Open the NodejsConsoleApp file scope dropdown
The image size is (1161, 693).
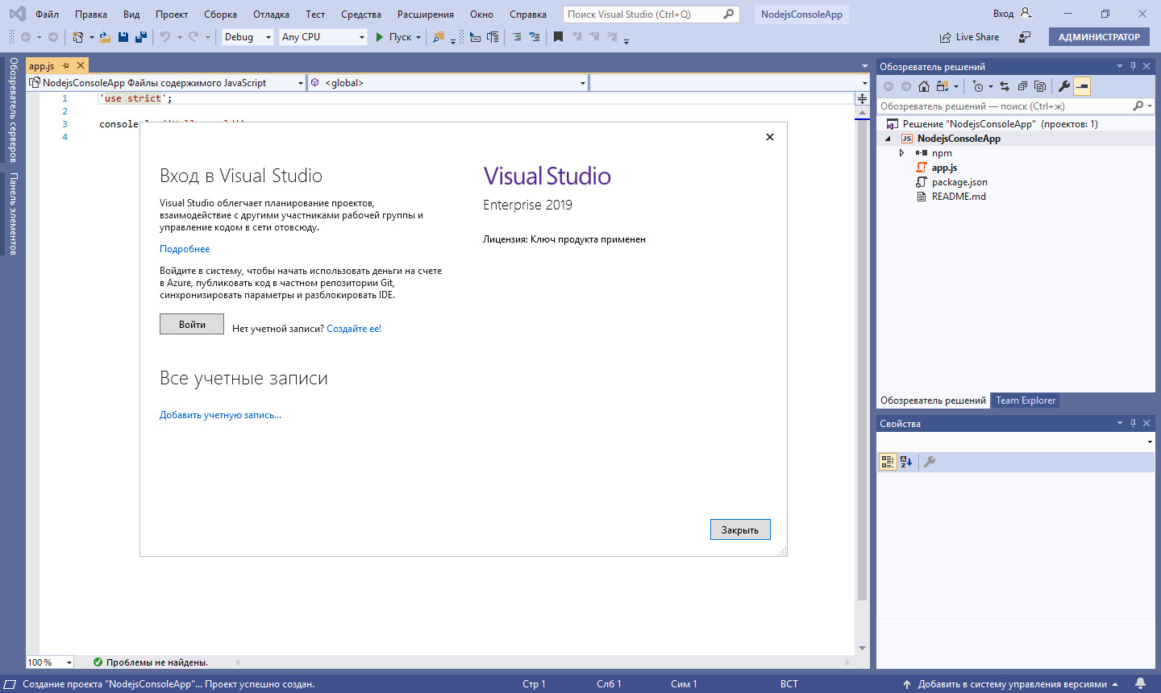pyautogui.click(x=166, y=82)
